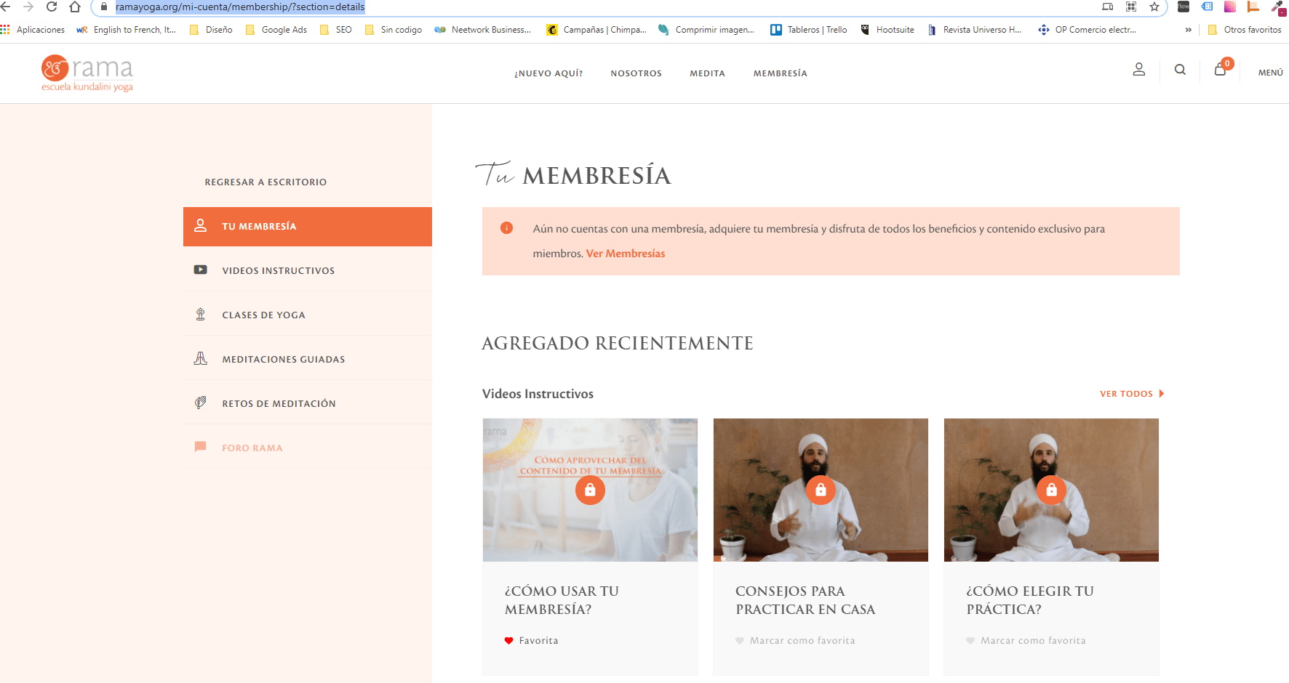Image resolution: width=1289 pixels, height=683 pixels.
Task: Reload the page with browser refresh icon
Action: click(x=52, y=7)
